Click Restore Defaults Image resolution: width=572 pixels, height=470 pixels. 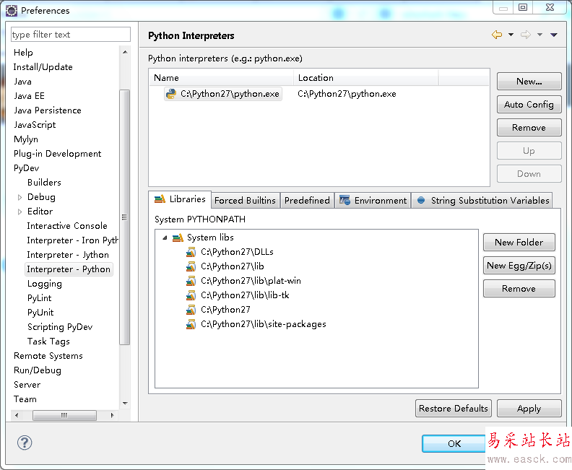coord(454,409)
